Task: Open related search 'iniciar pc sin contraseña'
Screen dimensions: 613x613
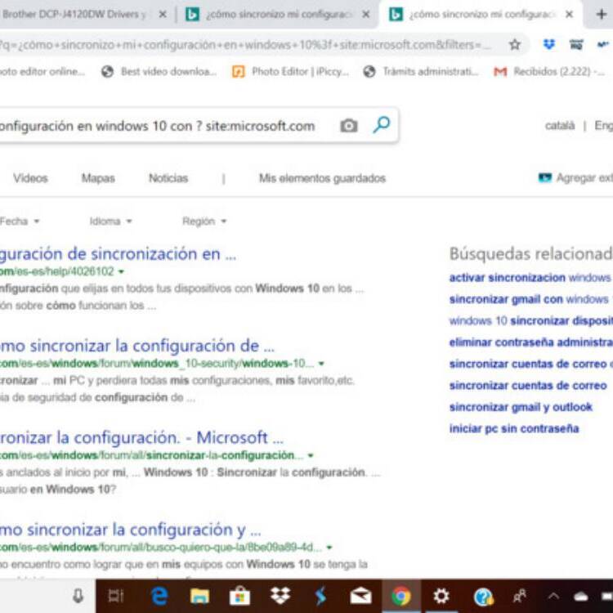Action: point(514,429)
